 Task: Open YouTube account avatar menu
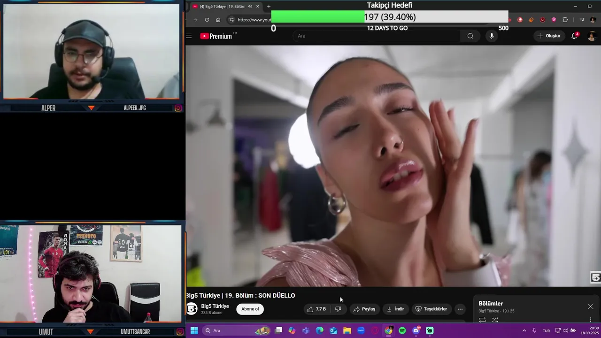tap(592, 36)
